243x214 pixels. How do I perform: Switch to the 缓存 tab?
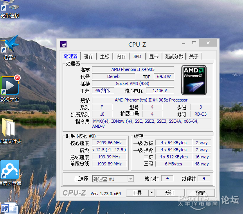click(88, 56)
